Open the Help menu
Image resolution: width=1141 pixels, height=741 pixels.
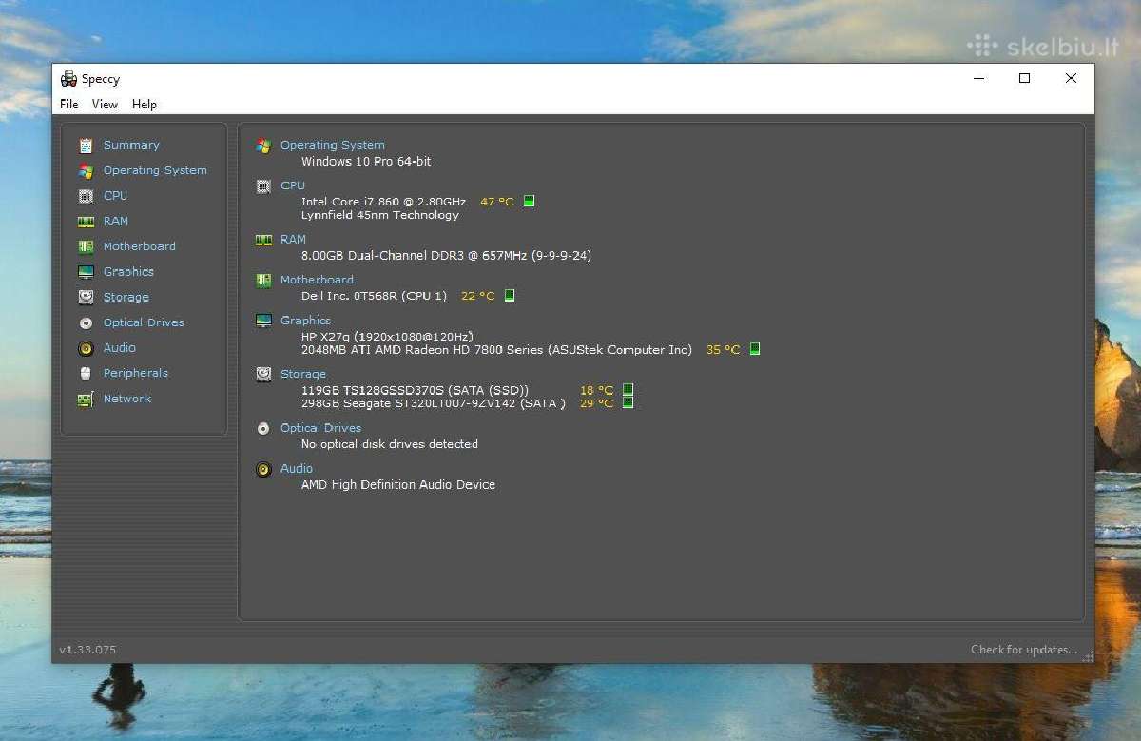coord(145,105)
